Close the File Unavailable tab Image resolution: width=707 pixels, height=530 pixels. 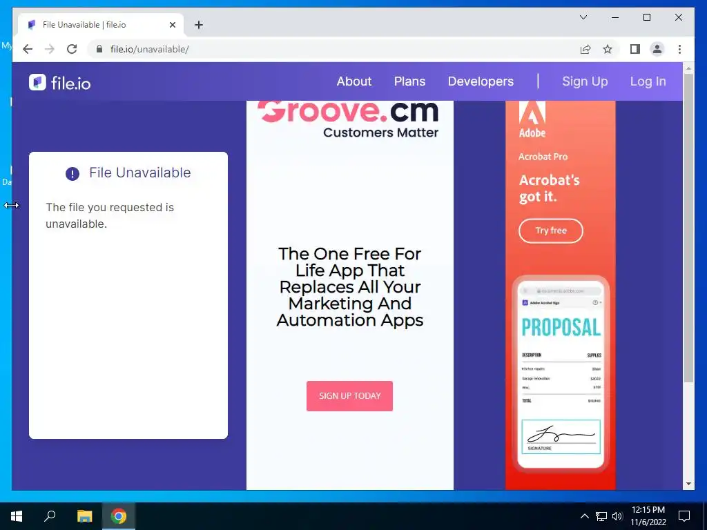(x=172, y=25)
